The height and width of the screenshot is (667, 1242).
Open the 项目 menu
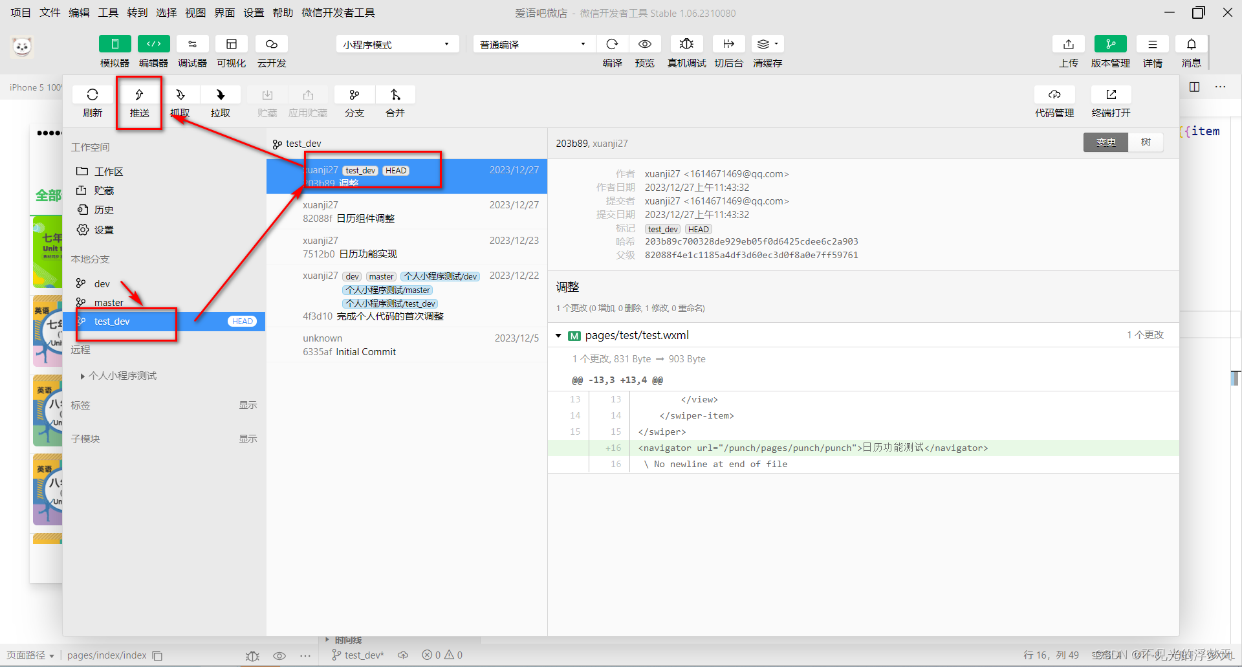(20, 12)
